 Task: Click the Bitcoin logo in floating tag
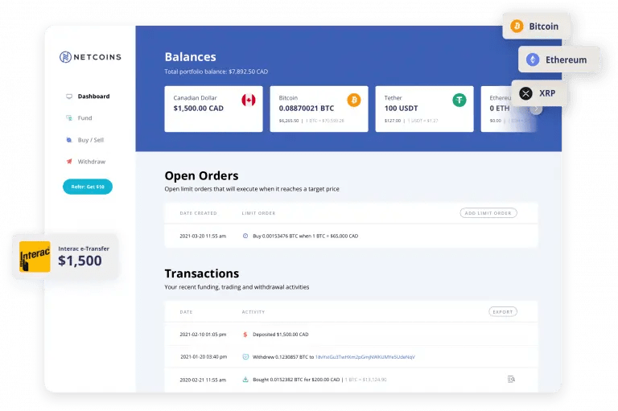tap(517, 27)
